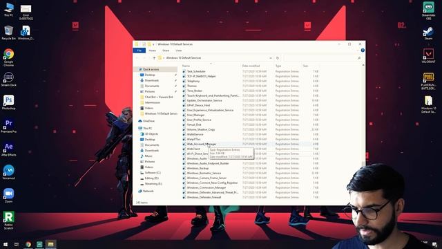This screenshot has height=249, width=442.
Task: Open 3D Objects in navigation pane
Action: (151, 133)
